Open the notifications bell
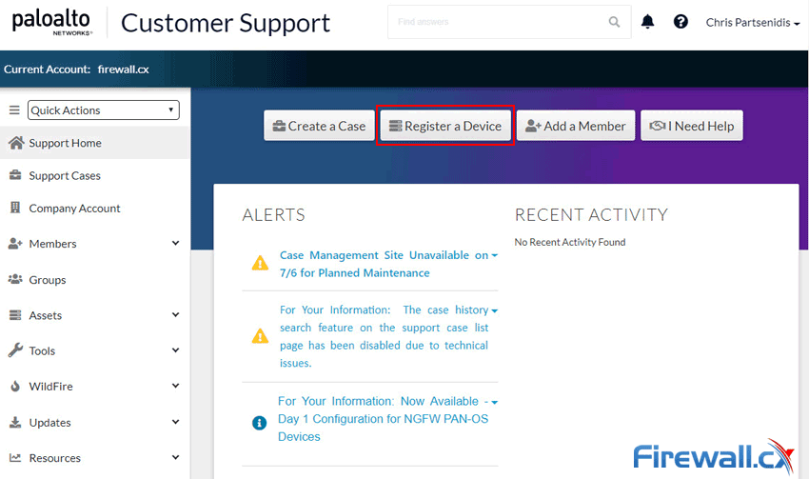 point(647,22)
